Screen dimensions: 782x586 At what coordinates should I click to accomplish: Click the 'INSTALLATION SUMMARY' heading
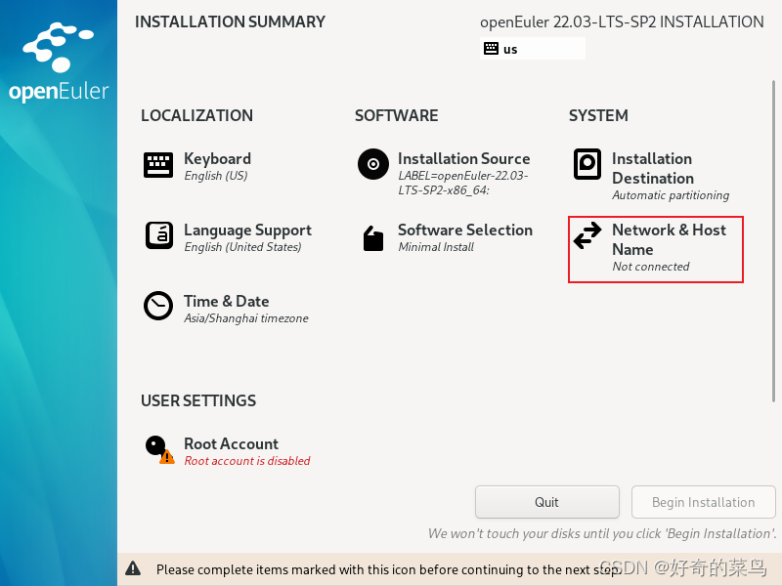(230, 21)
